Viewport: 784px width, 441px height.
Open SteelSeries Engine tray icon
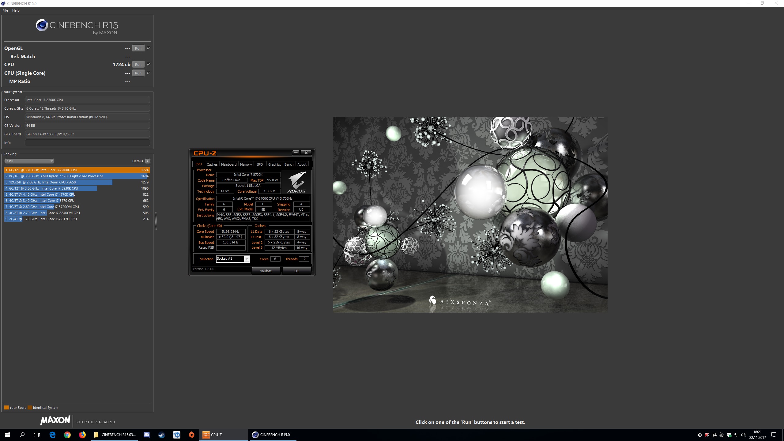[699, 435]
